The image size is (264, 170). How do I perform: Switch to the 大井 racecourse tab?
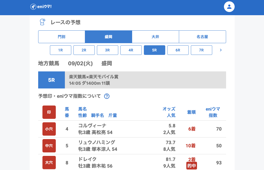pos(155,37)
